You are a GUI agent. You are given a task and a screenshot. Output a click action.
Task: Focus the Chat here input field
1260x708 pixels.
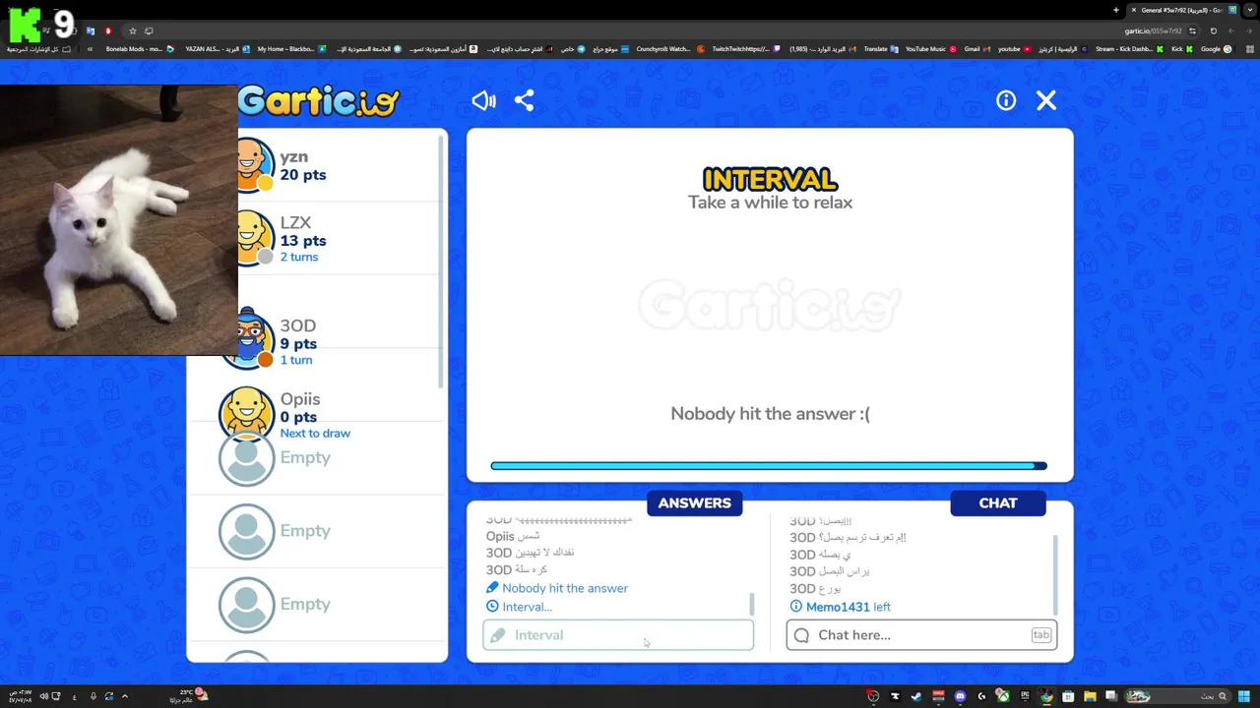pyautogui.click(x=921, y=635)
